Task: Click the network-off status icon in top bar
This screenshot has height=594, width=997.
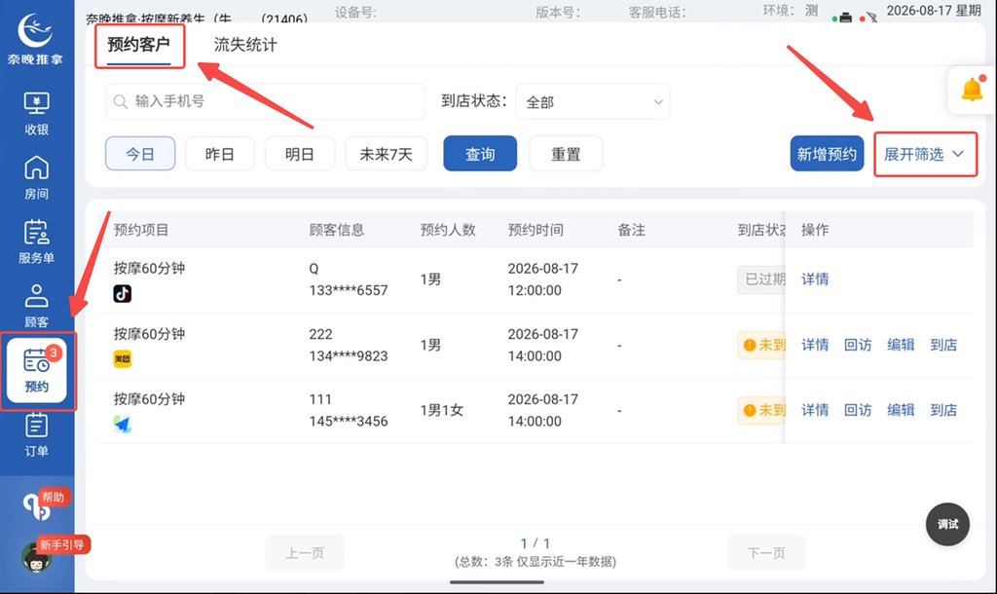Action: 871,18
